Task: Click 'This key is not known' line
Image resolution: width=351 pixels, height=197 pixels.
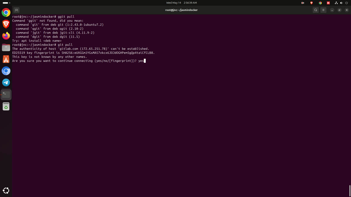Action: point(50,57)
